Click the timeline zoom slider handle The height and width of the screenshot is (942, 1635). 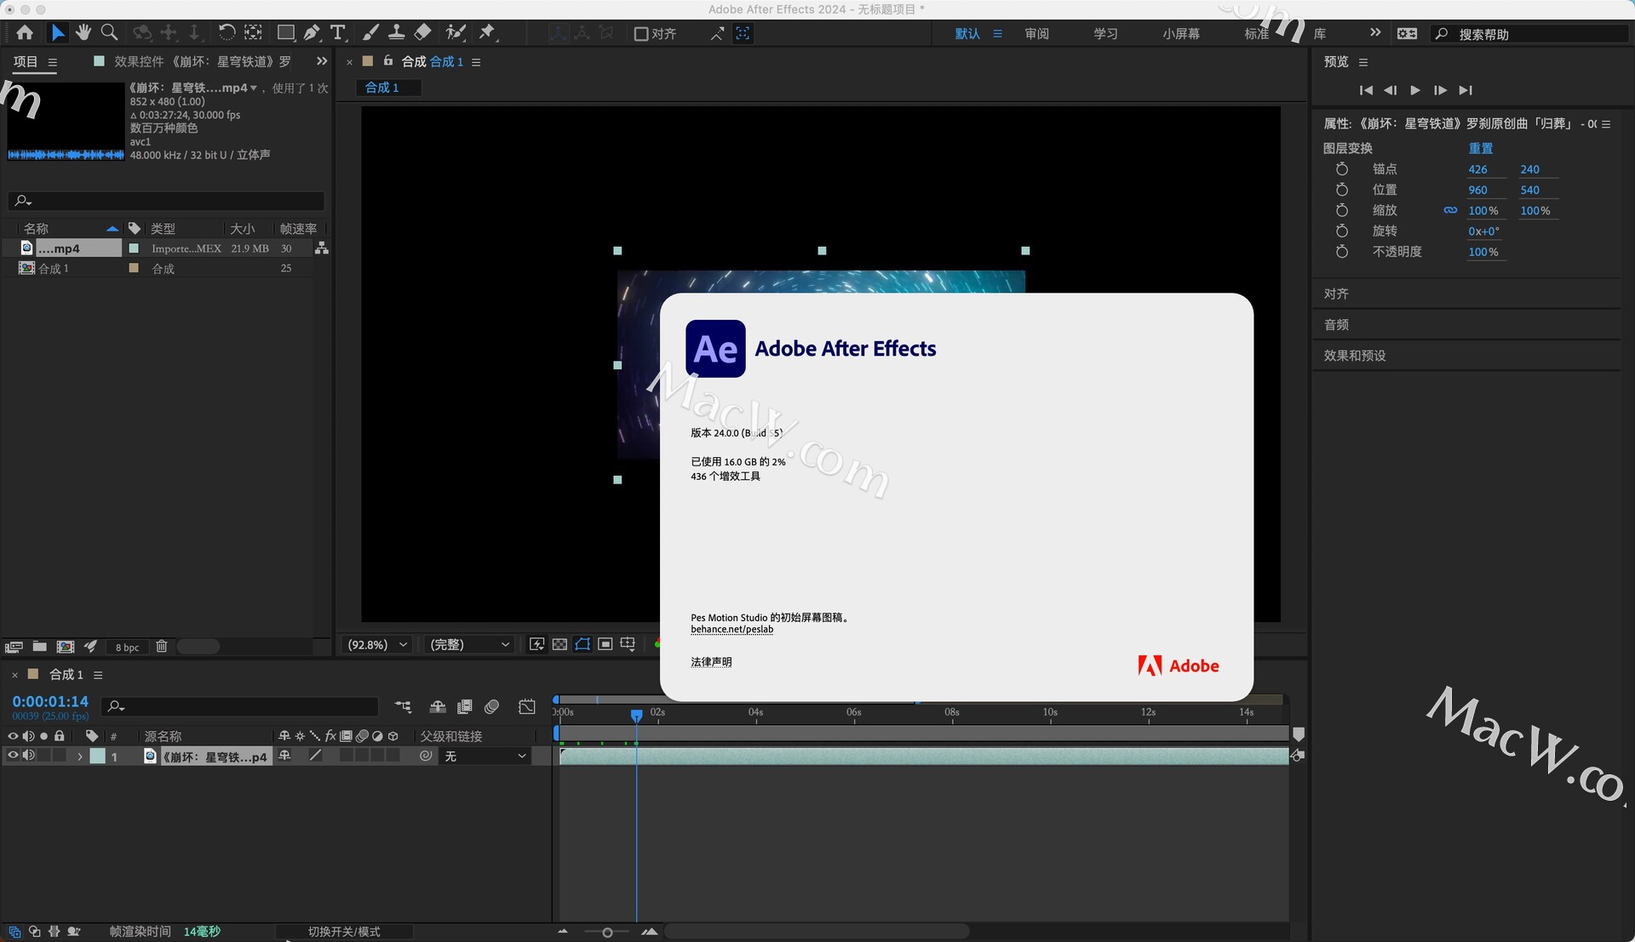point(607,933)
